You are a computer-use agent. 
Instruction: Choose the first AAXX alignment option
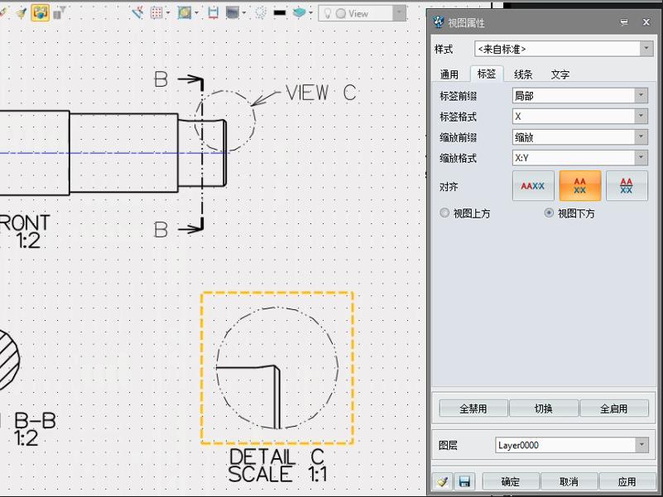click(532, 185)
